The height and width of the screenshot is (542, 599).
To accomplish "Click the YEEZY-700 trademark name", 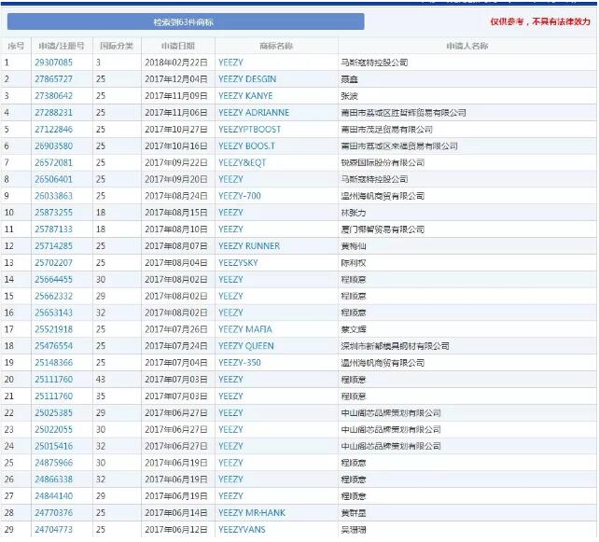I will coord(240,196).
